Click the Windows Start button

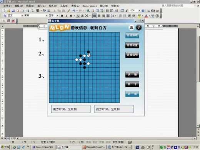[5, 147]
